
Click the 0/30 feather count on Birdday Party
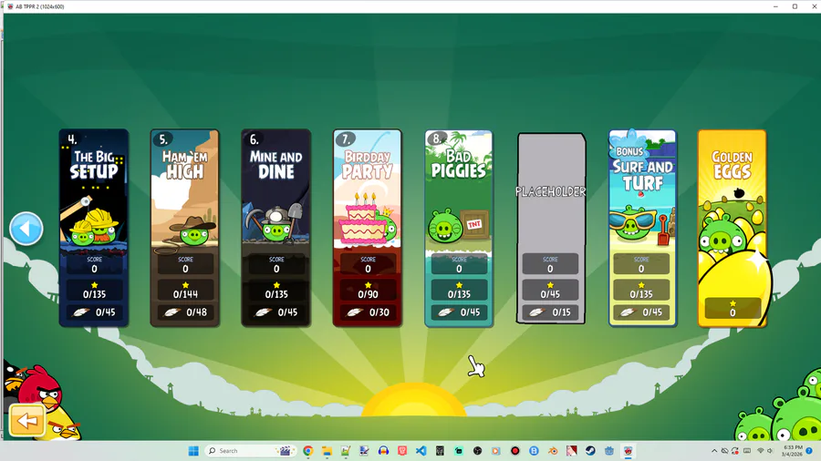coord(379,312)
